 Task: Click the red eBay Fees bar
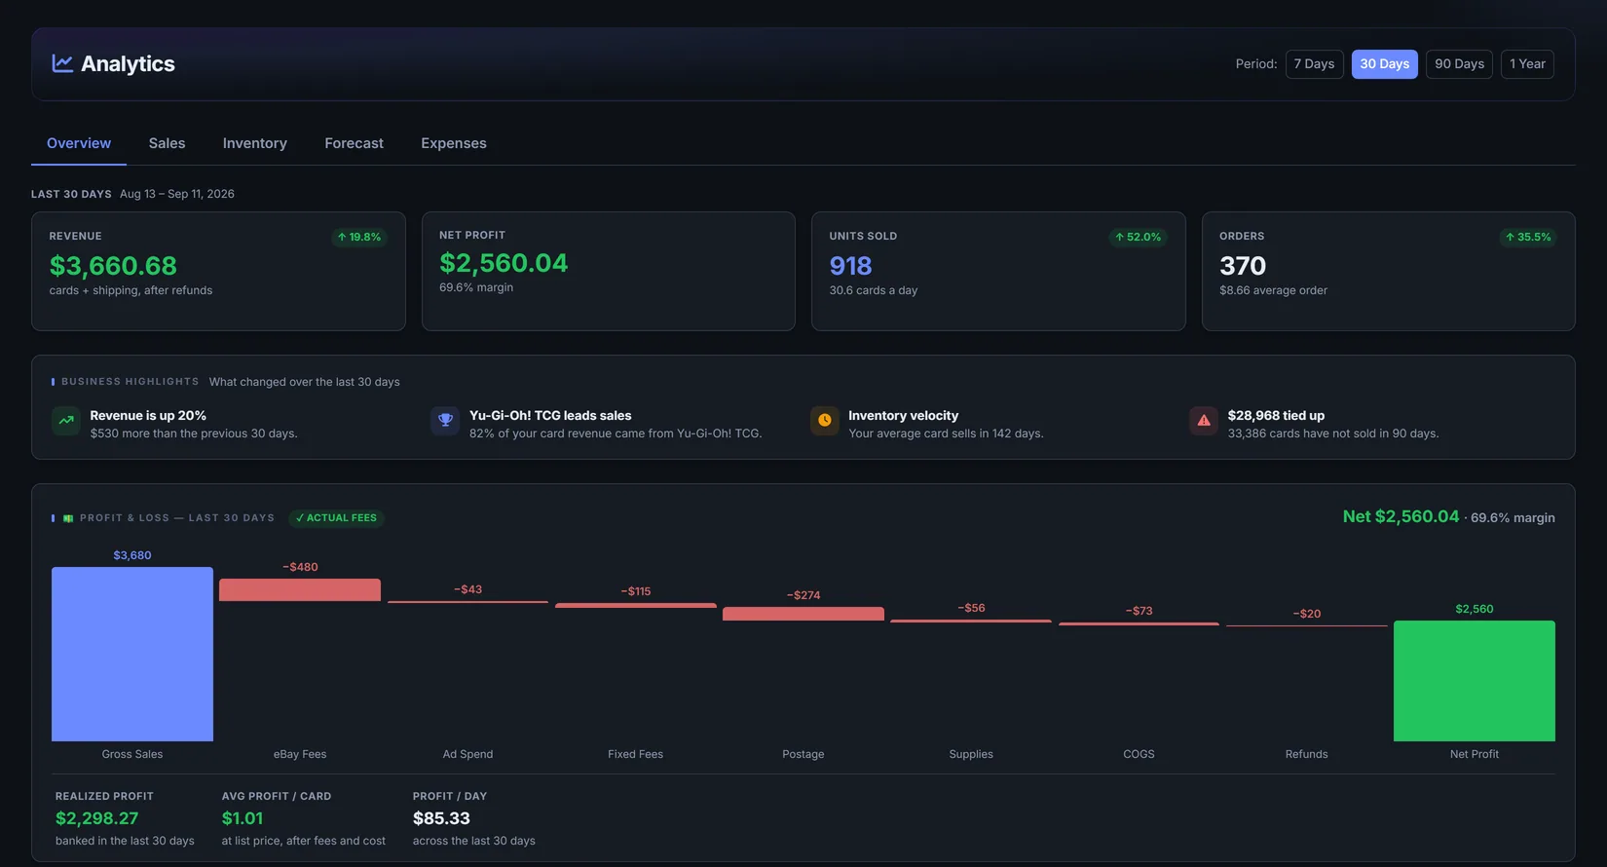click(x=300, y=589)
